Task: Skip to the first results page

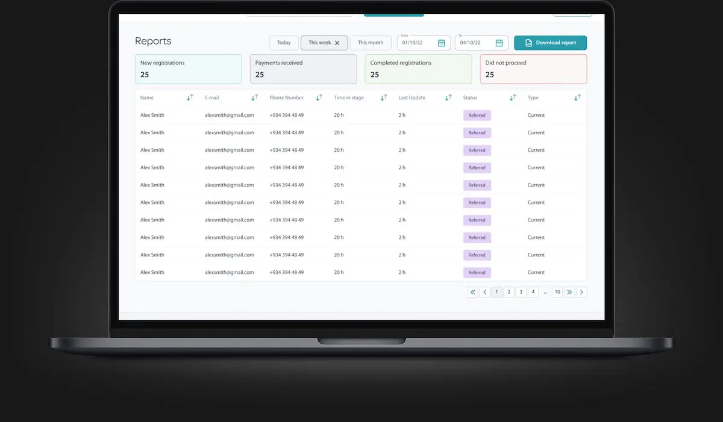Action: [x=473, y=292]
